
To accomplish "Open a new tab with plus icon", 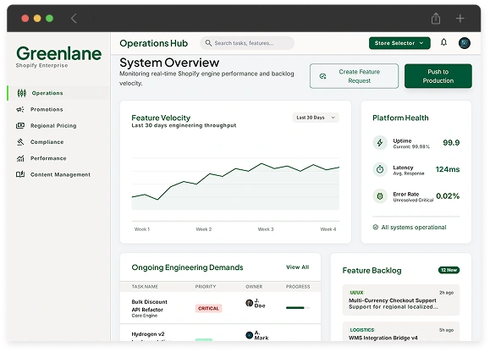I will [460, 19].
